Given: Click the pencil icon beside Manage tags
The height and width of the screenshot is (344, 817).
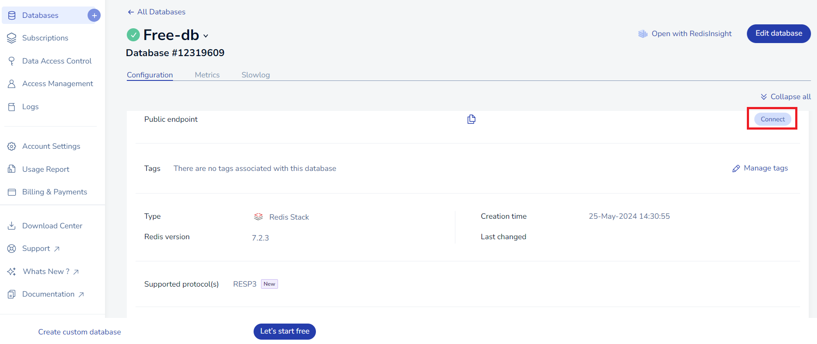Looking at the screenshot, I should [x=736, y=168].
